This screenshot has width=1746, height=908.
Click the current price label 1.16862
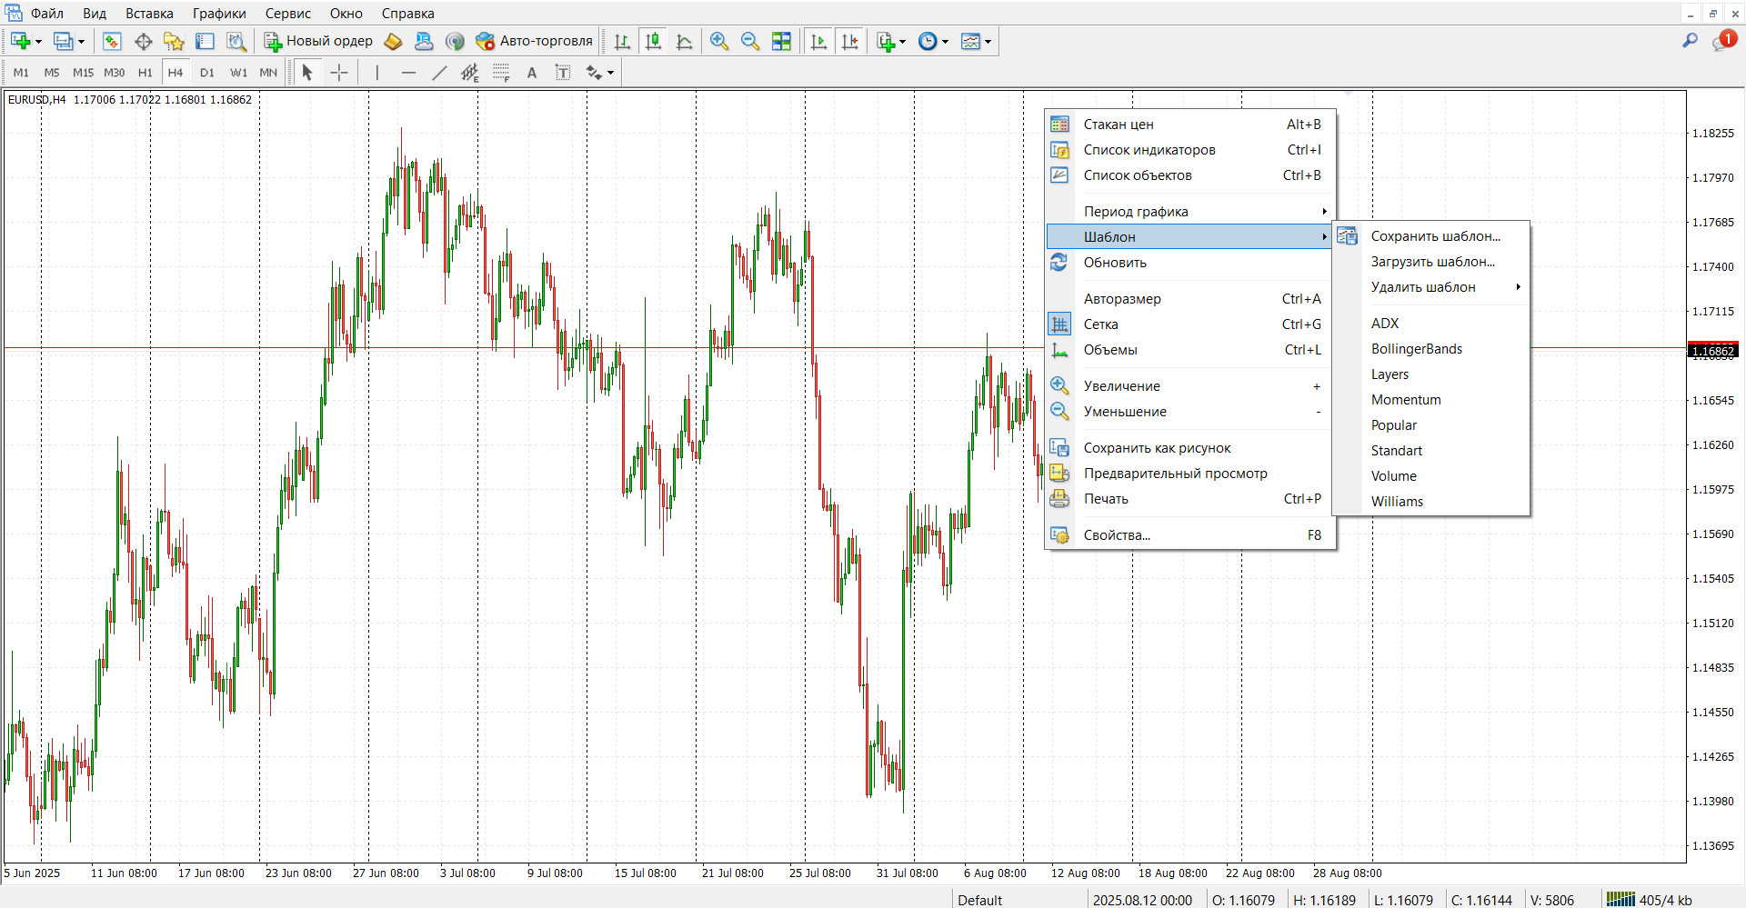[1712, 351]
